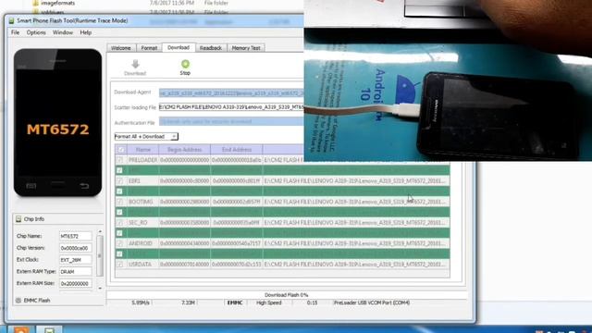Switch to the Welcome tab
592x333 pixels.
click(x=121, y=48)
